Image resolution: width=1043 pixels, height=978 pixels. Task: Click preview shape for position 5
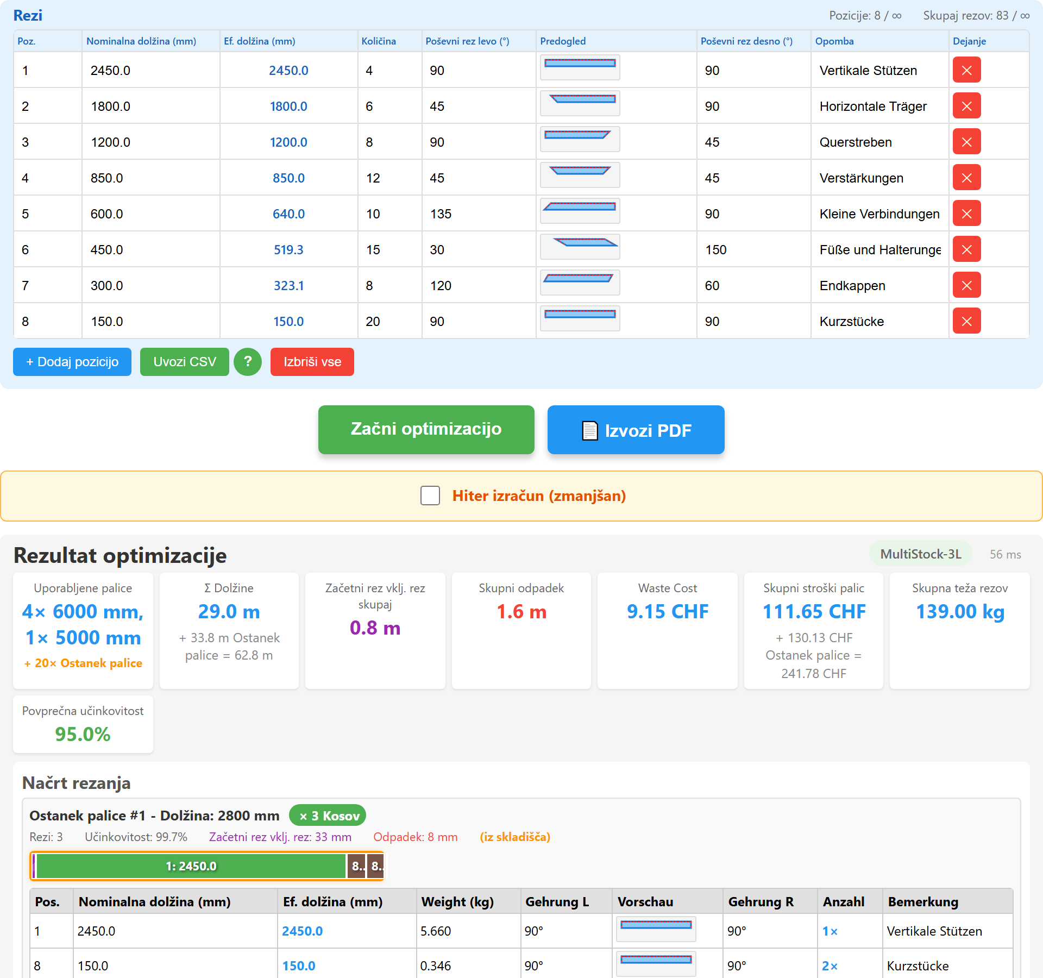[580, 211]
